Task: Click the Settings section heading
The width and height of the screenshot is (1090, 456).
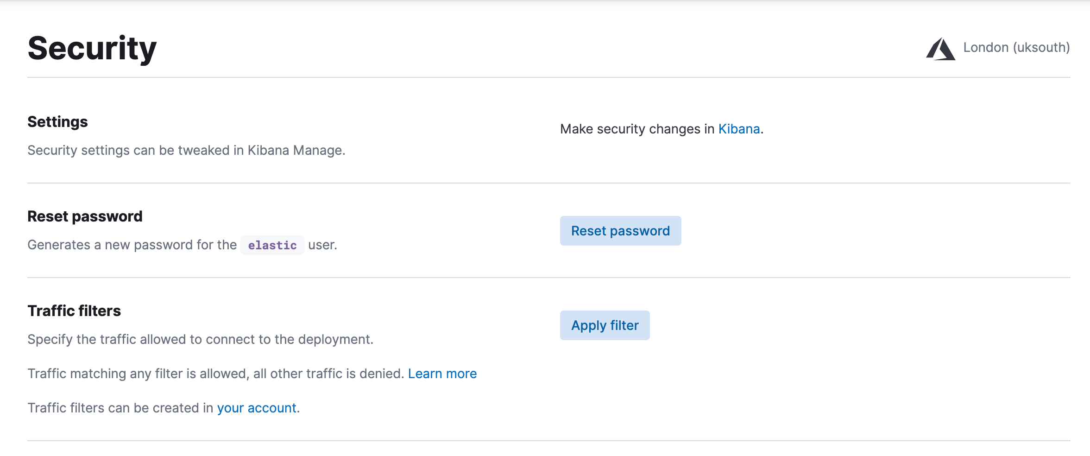Action: 57,122
